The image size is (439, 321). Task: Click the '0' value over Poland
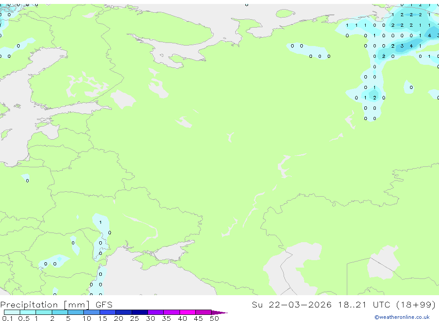[x=27, y=181]
